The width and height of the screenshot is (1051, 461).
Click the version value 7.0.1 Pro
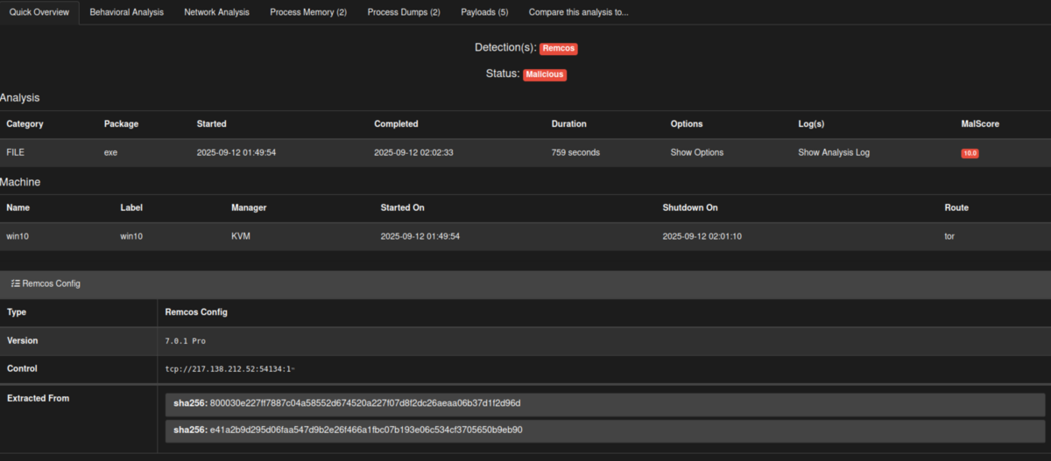click(185, 340)
